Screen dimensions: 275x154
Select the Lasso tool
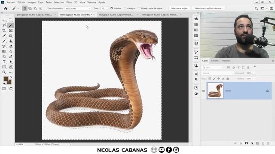pos(4,26)
